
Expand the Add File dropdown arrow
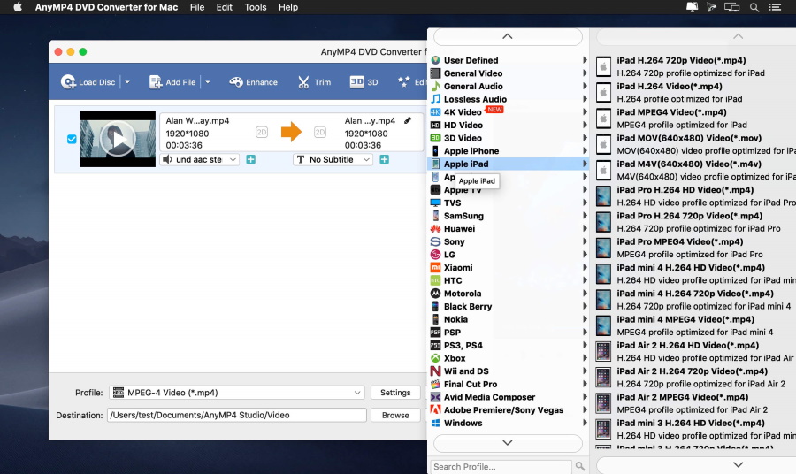(x=208, y=81)
